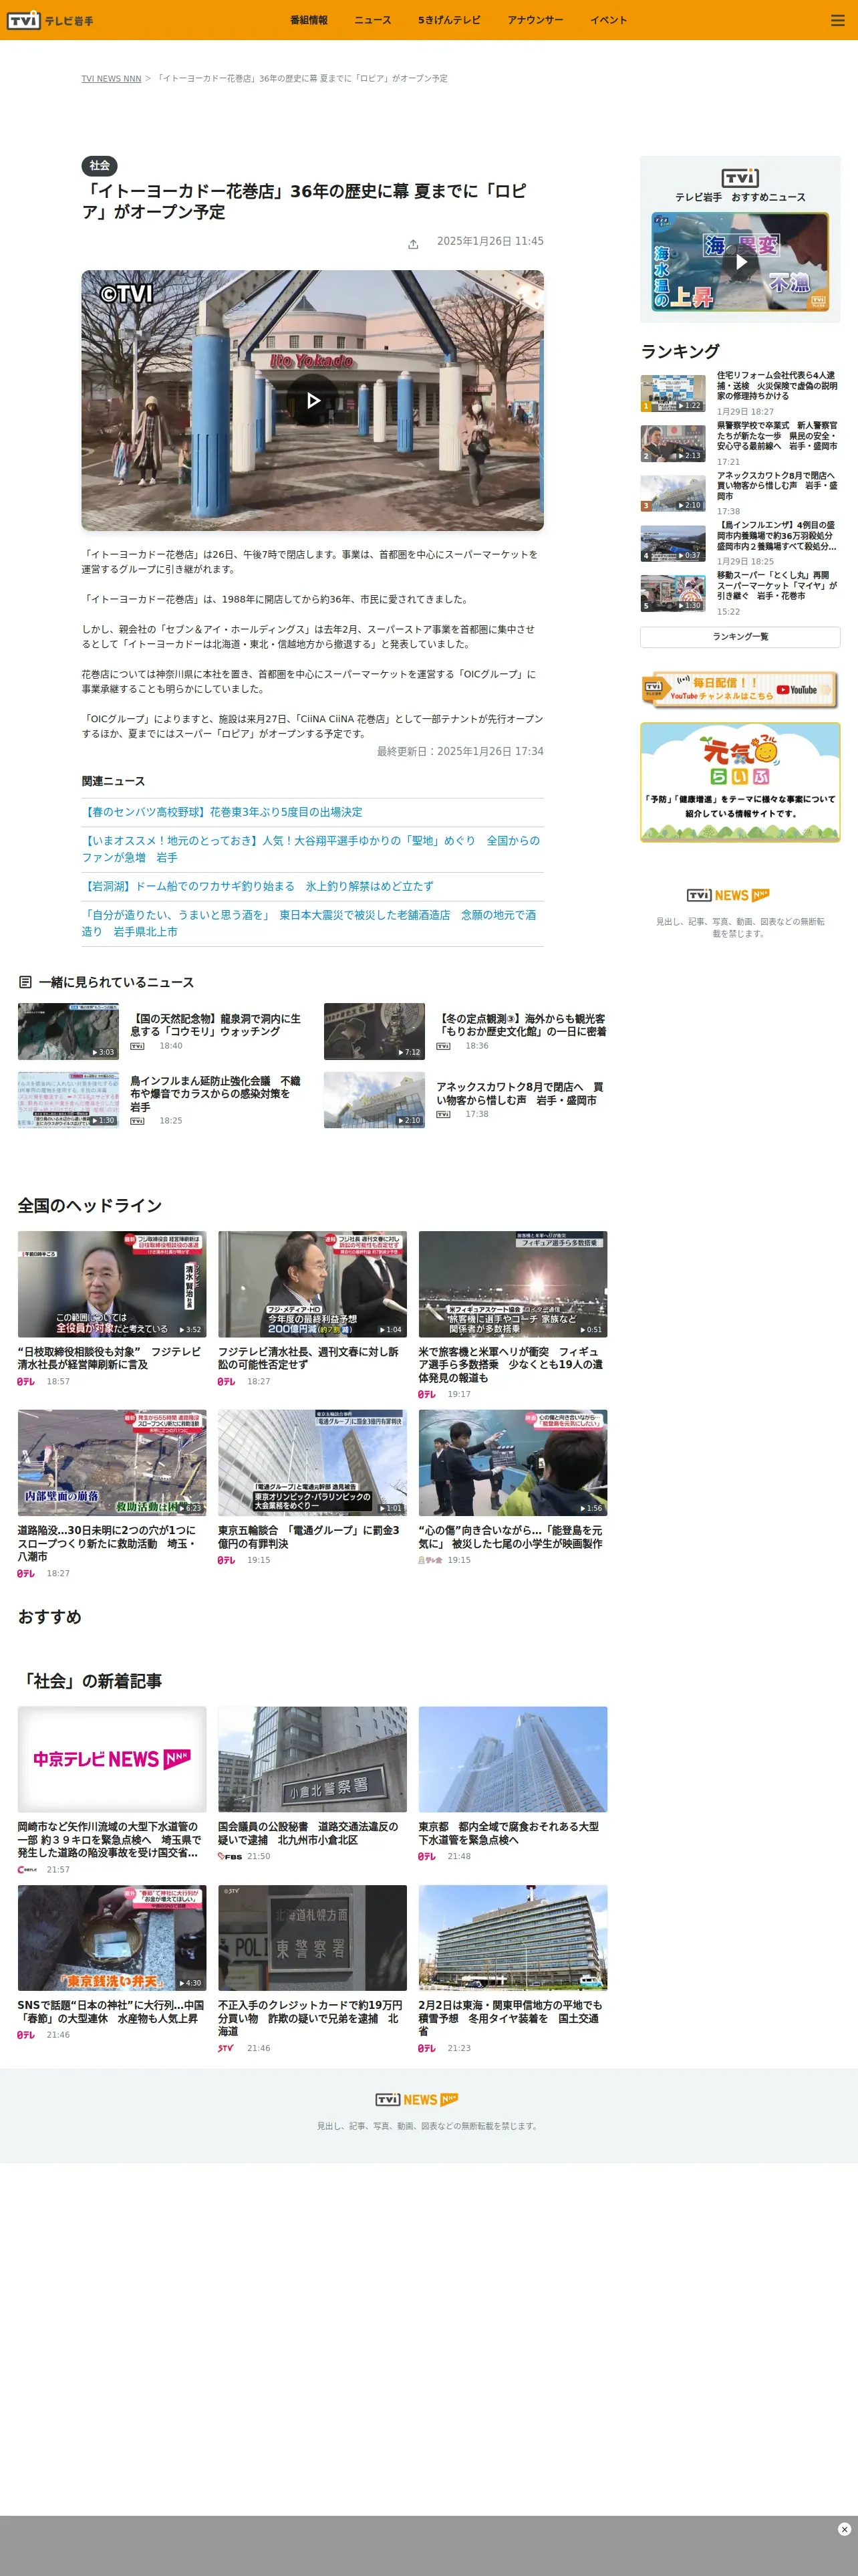This screenshot has width=858, height=2576.
Task: Click TVI NEWS NNN breadcrumb link
Action: point(111,78)
